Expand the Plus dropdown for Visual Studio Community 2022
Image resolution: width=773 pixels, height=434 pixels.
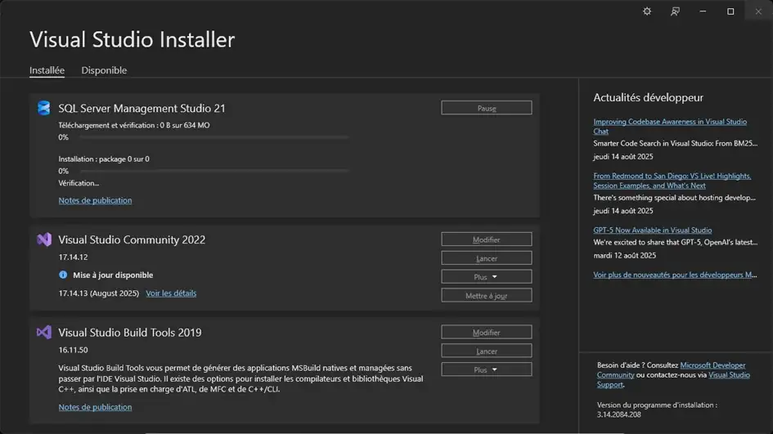487,277
